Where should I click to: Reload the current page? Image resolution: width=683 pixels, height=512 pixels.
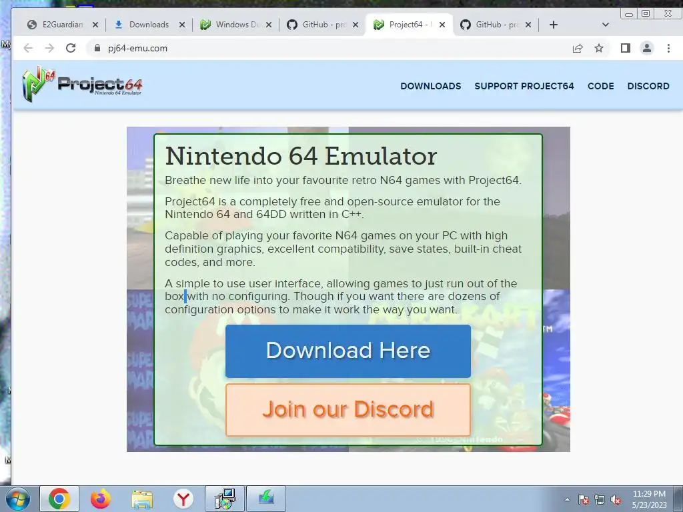pos(71,48)
